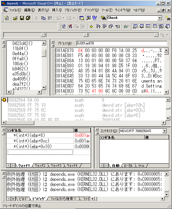Screen dimensions: 172x209
Task: Click the Open file folder icon
Action: (15, 18)
